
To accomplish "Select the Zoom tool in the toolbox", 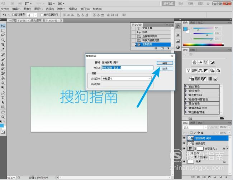I will [3, 117].
